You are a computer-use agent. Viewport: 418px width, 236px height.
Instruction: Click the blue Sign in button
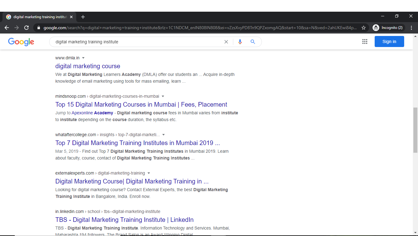click(x=389, y=41)
